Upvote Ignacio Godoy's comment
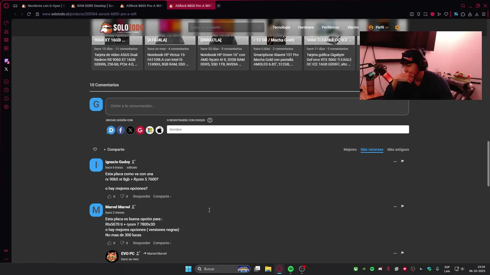 [x=109, y=196]
